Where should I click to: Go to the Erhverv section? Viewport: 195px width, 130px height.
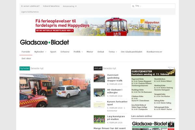[65, 52]
